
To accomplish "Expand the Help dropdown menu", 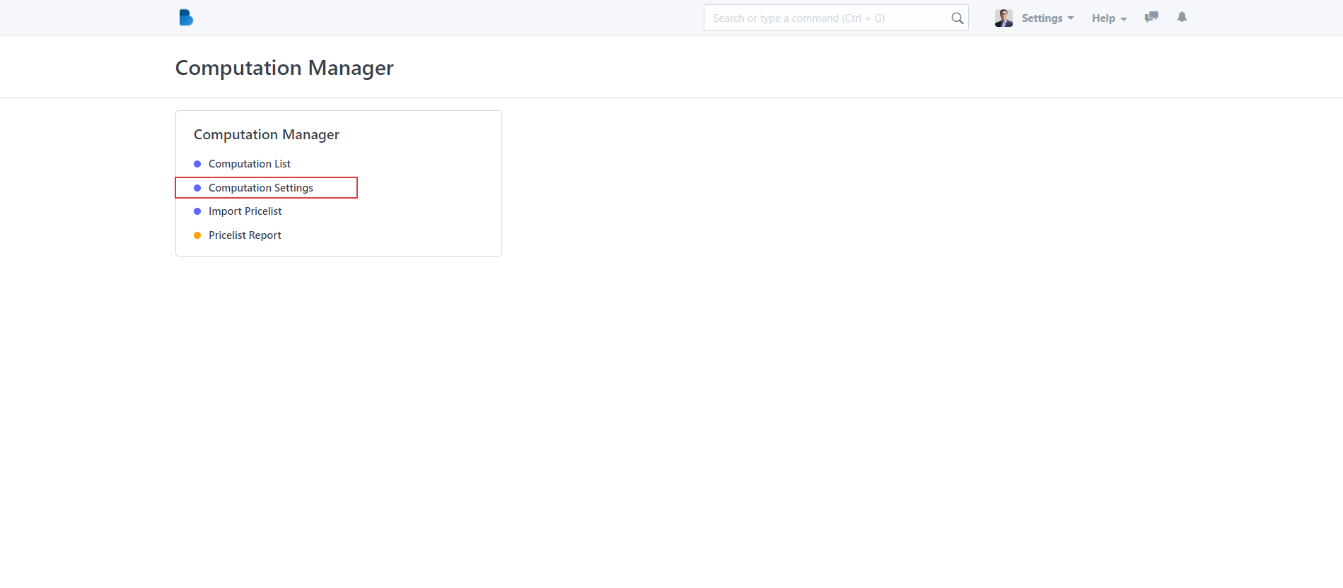I will pos(1103,18).
